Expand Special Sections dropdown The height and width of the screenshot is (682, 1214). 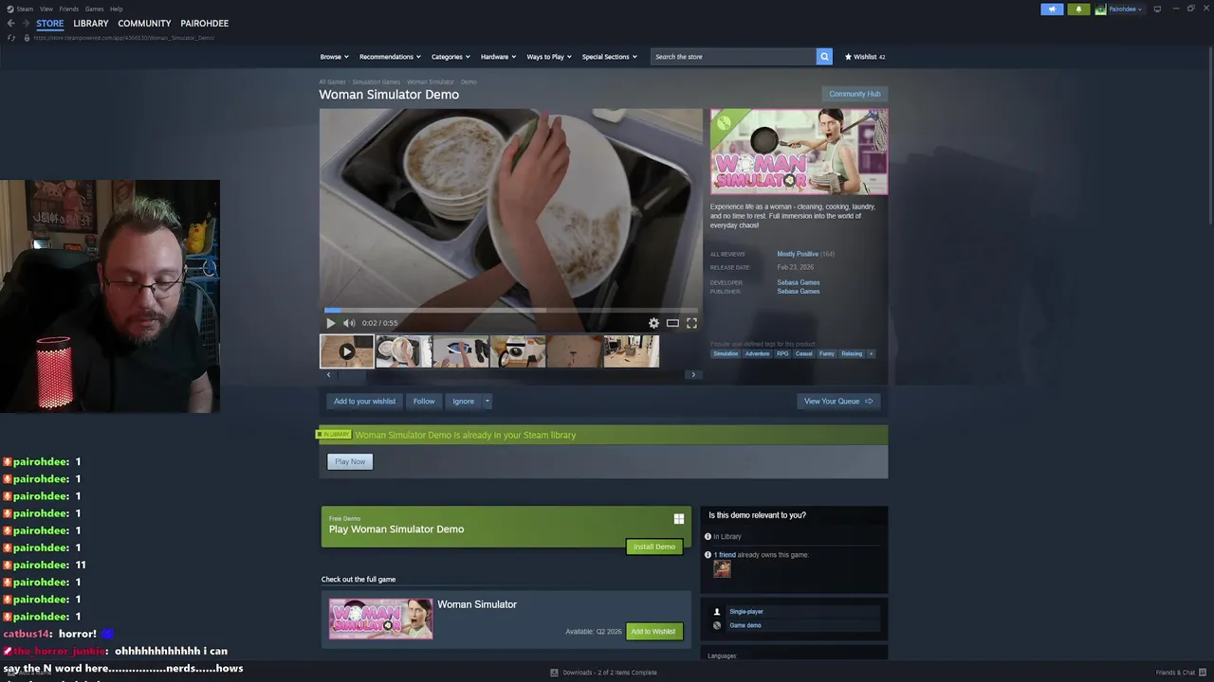tap(609, 57)
